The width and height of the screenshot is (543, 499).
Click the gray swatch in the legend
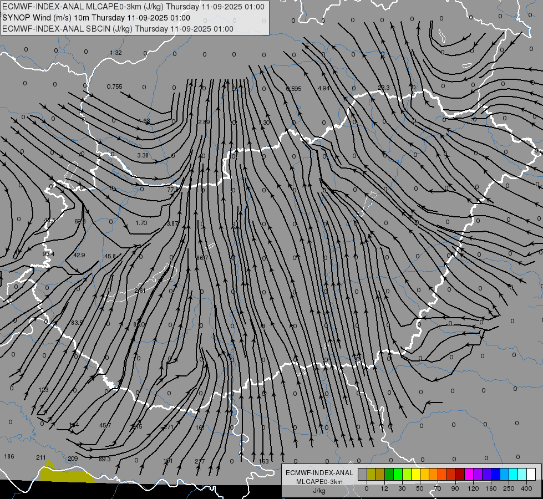[x=362, y=474]
